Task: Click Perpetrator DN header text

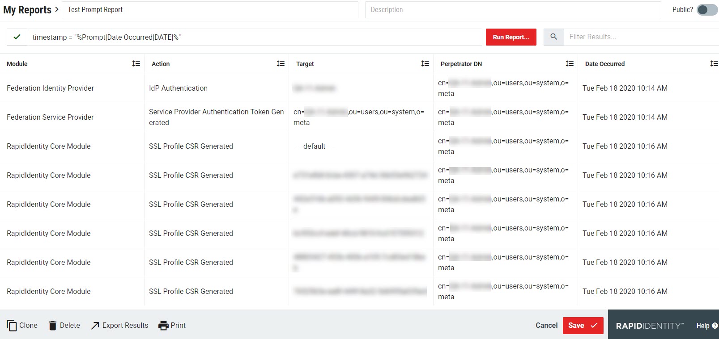Action: (461, 64)
